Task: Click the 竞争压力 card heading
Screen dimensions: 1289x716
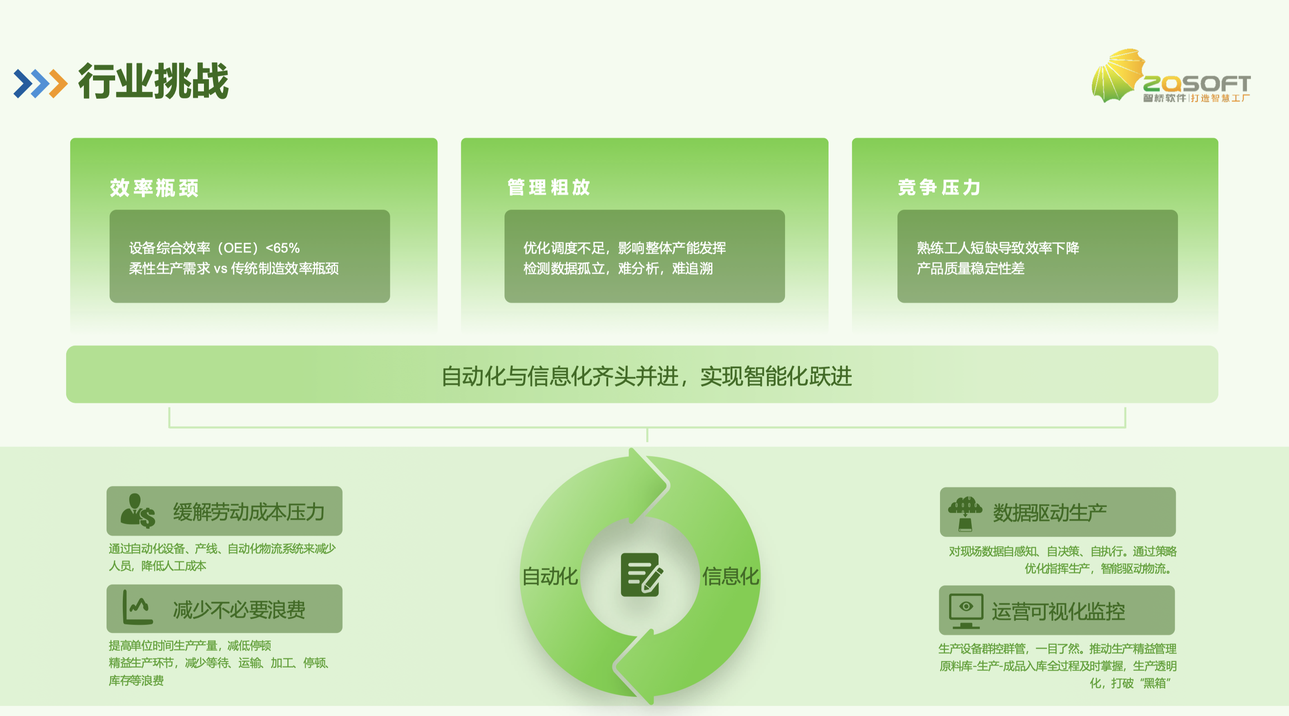Action: click(939, 187)
